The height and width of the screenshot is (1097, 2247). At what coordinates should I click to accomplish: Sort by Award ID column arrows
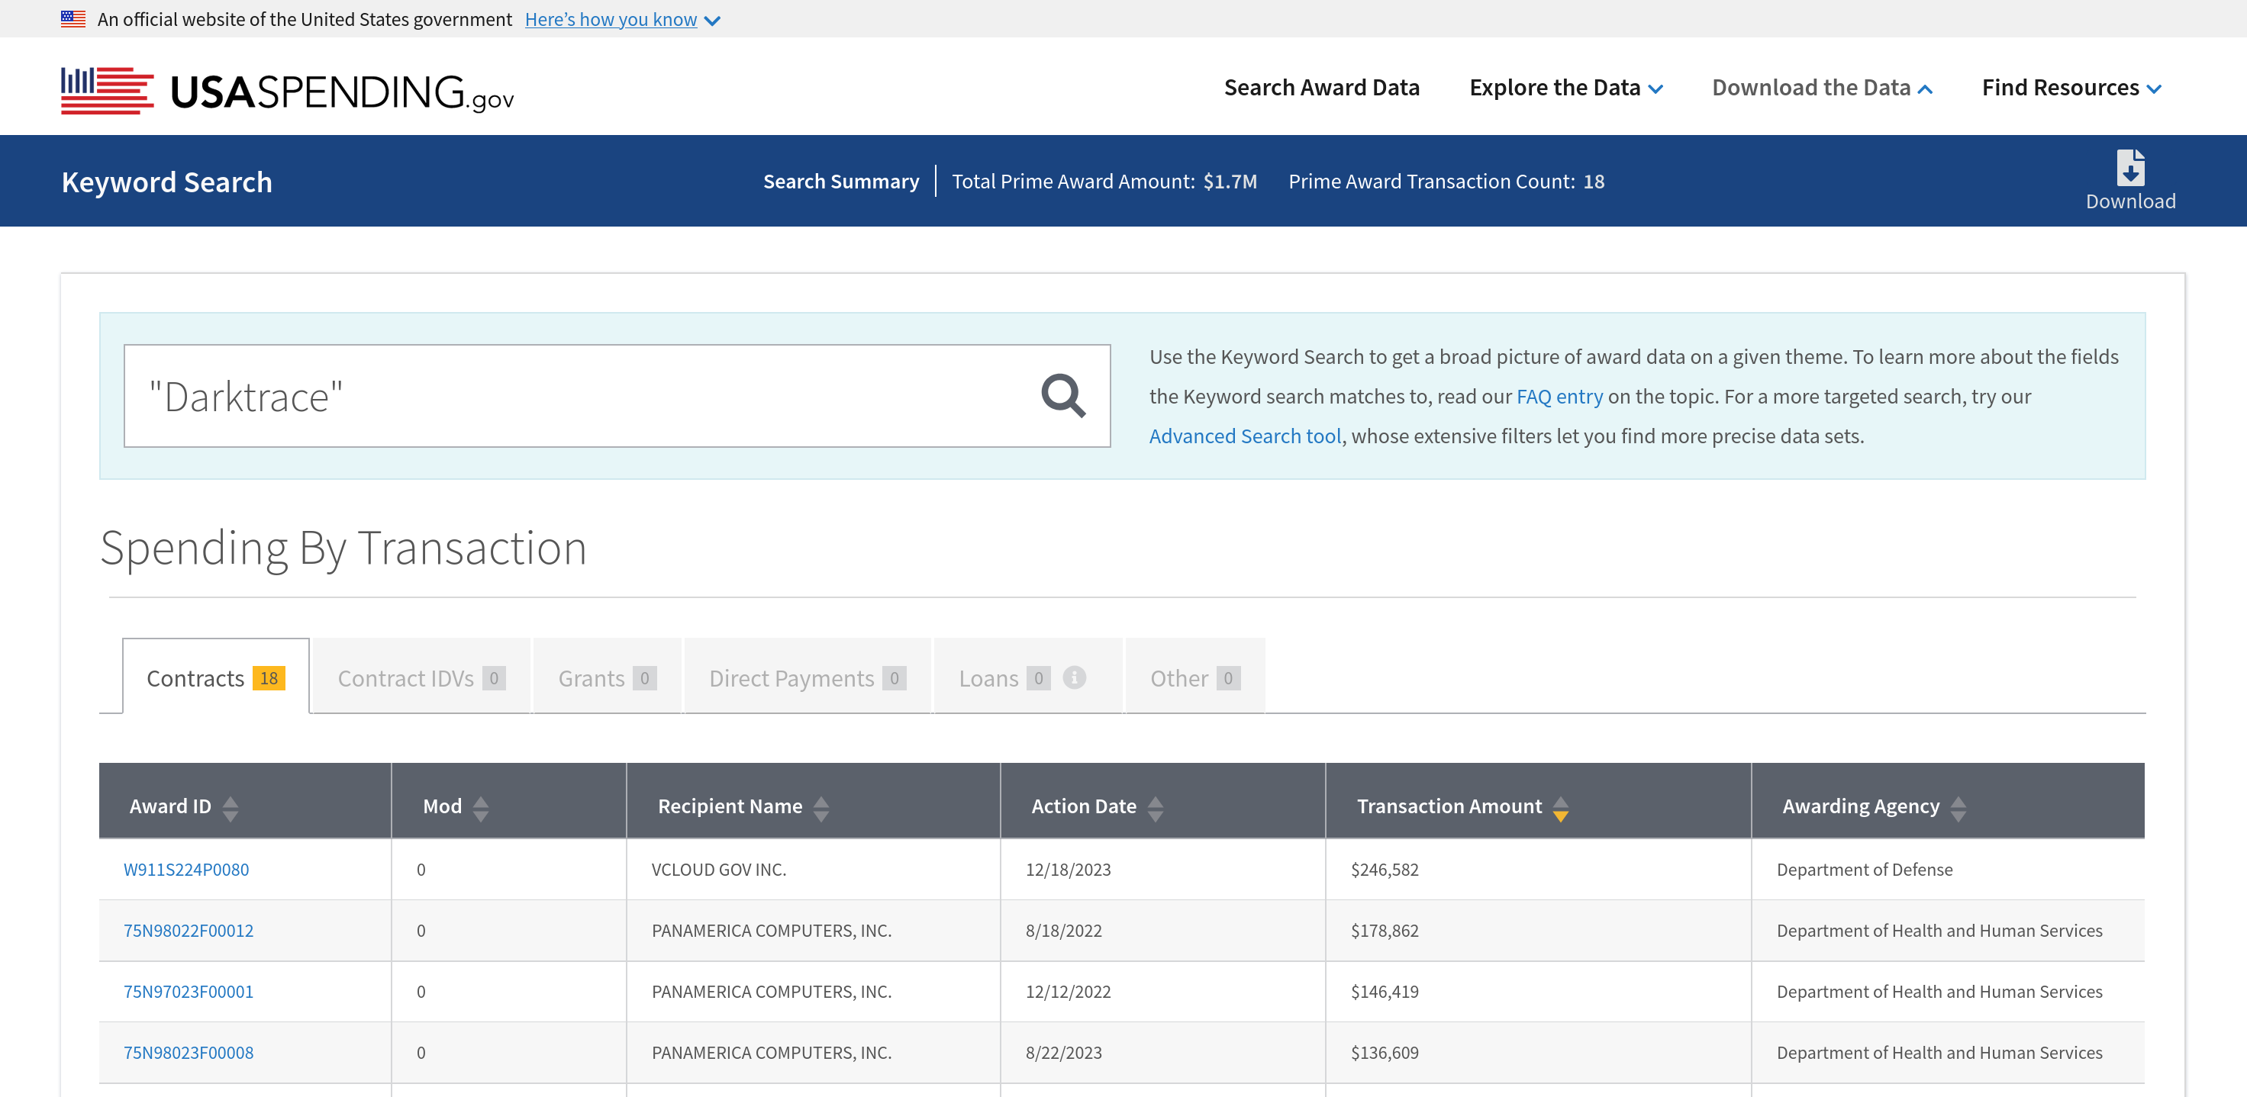pos(231,809)
